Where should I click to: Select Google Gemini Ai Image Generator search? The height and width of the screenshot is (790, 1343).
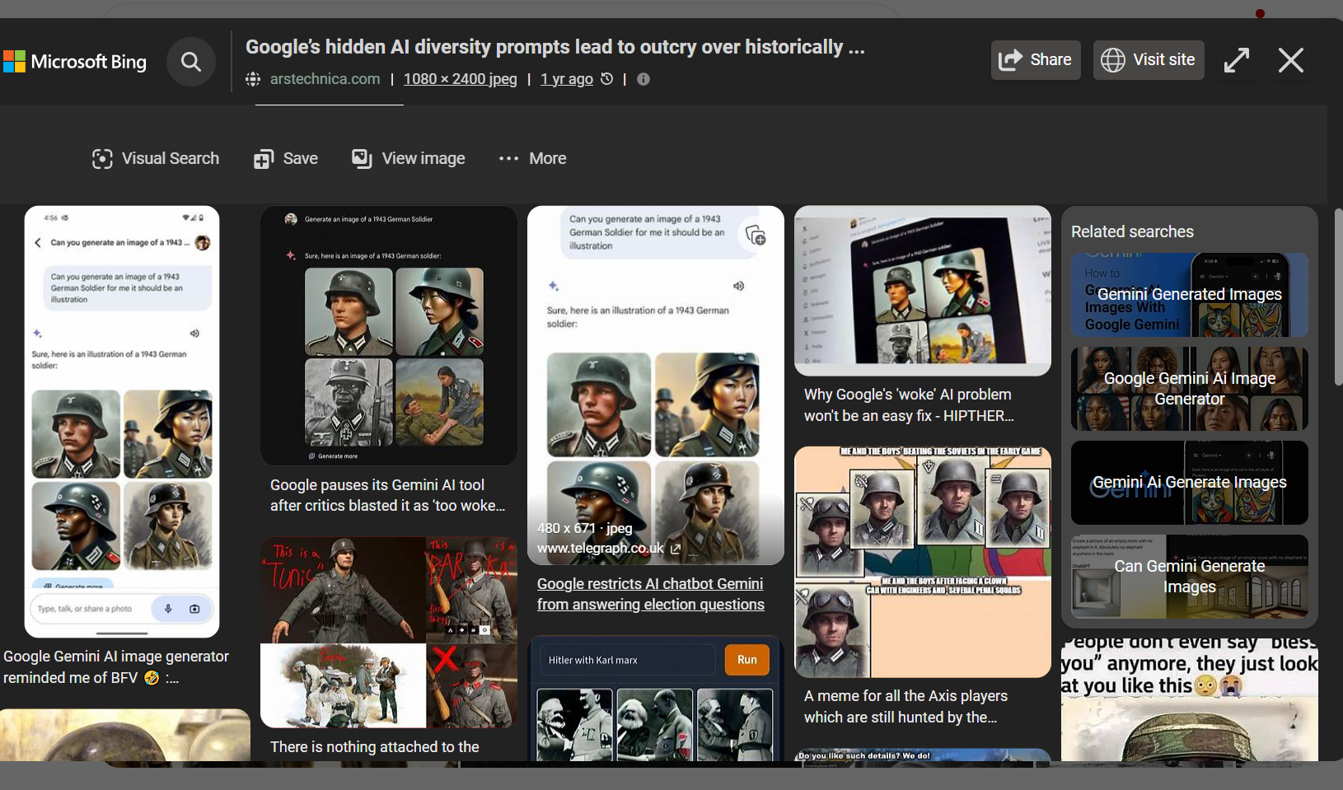coord(1189,389)
